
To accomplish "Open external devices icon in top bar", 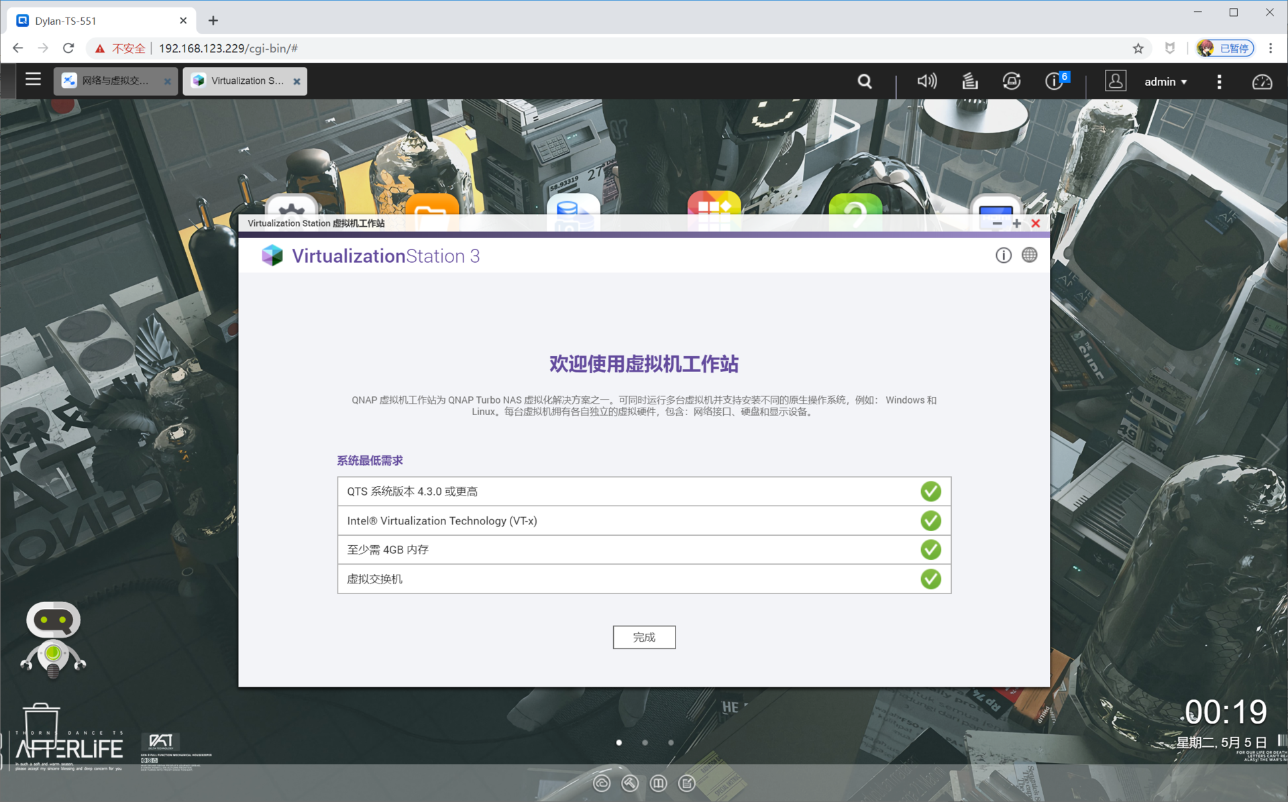I will 1011,81.
